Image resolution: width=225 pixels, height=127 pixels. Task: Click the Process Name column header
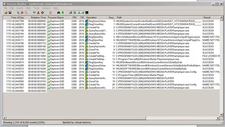point(58,17)
